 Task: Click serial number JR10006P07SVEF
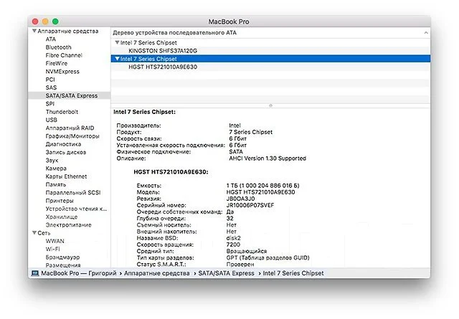click(x=250, y=205)
